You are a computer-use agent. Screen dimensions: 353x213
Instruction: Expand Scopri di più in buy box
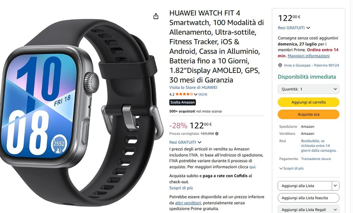click(x=291, y=168)
